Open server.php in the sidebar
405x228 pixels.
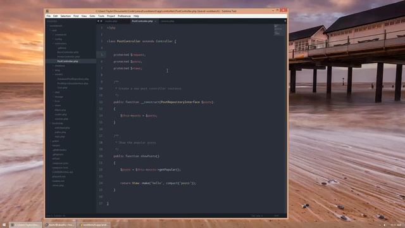click(58, 186)
